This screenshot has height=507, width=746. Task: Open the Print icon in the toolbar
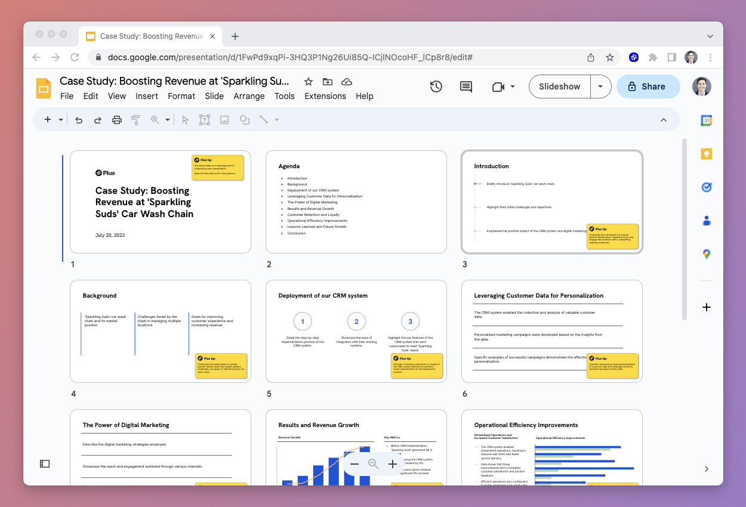tap(116, 119)
